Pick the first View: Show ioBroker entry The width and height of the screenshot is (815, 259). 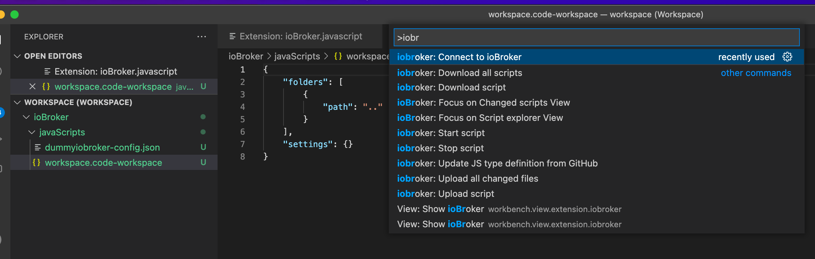(596, 209)
